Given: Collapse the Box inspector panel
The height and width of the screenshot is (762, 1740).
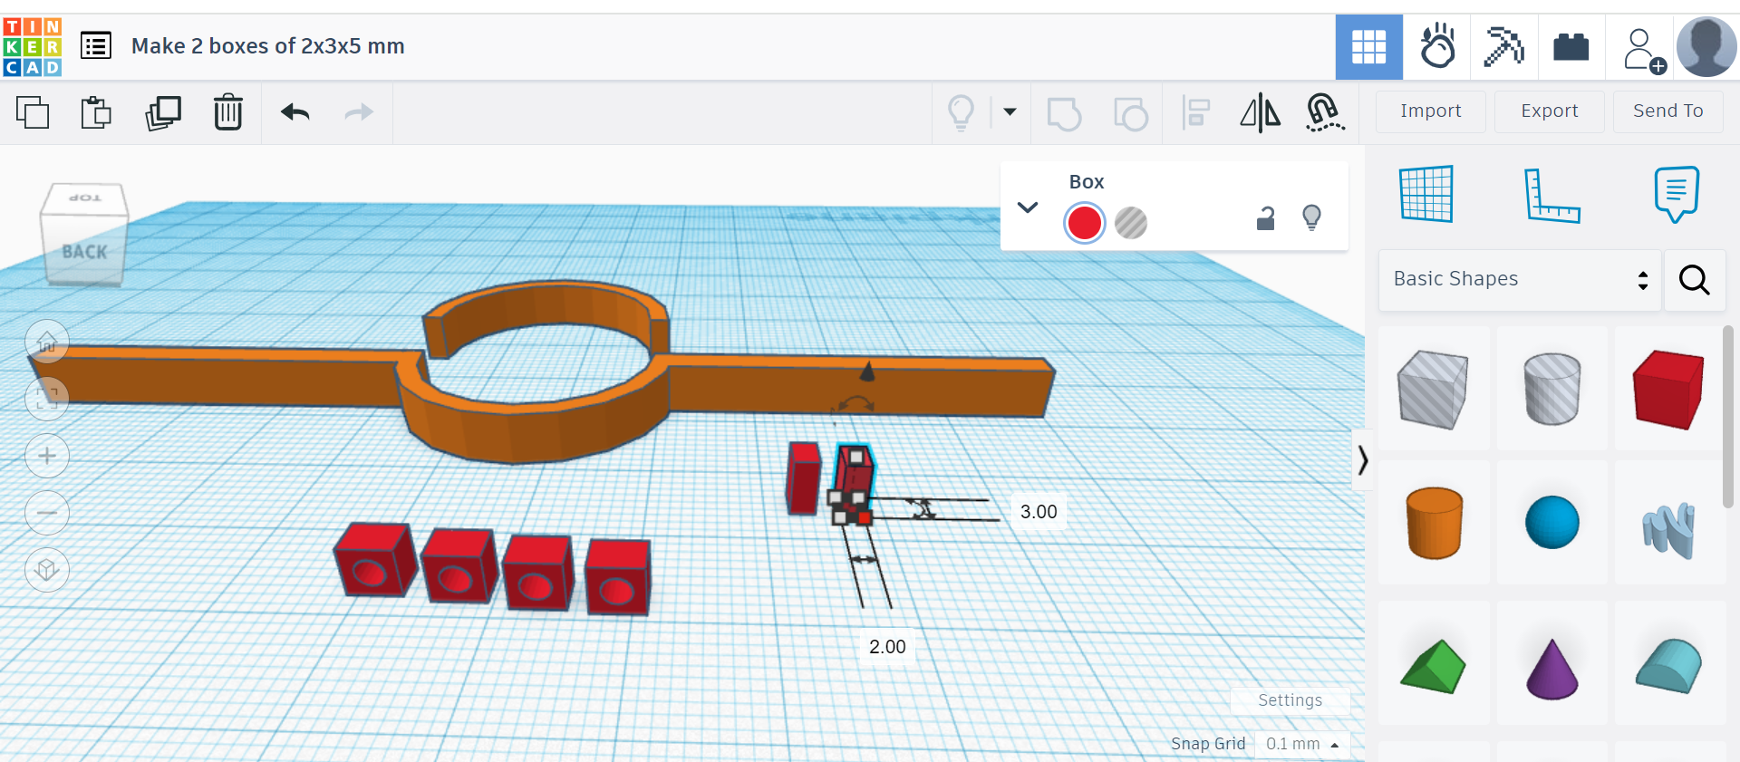Looking at the screenshot, I should 1028,207.
